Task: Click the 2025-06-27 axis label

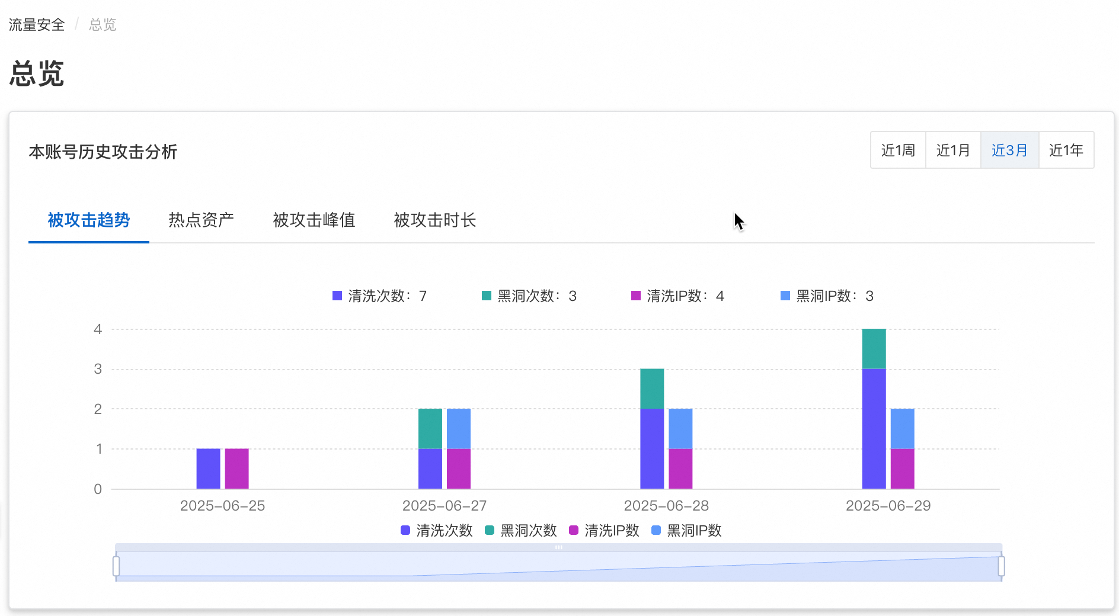Action: pyautogui.click(x=445, y=506)
